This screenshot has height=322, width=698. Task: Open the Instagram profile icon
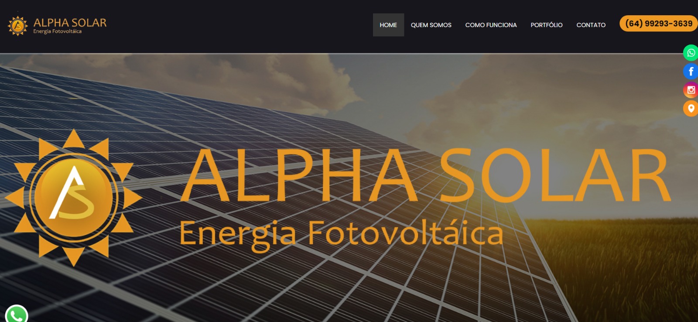point(691,90)
